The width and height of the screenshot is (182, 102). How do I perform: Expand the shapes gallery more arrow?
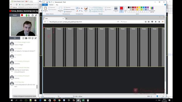coord(104,11)
